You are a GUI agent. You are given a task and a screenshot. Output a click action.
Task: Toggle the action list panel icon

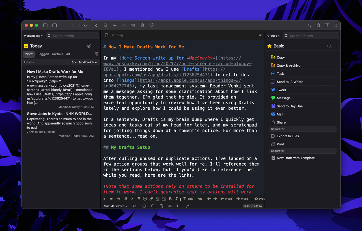327,25
